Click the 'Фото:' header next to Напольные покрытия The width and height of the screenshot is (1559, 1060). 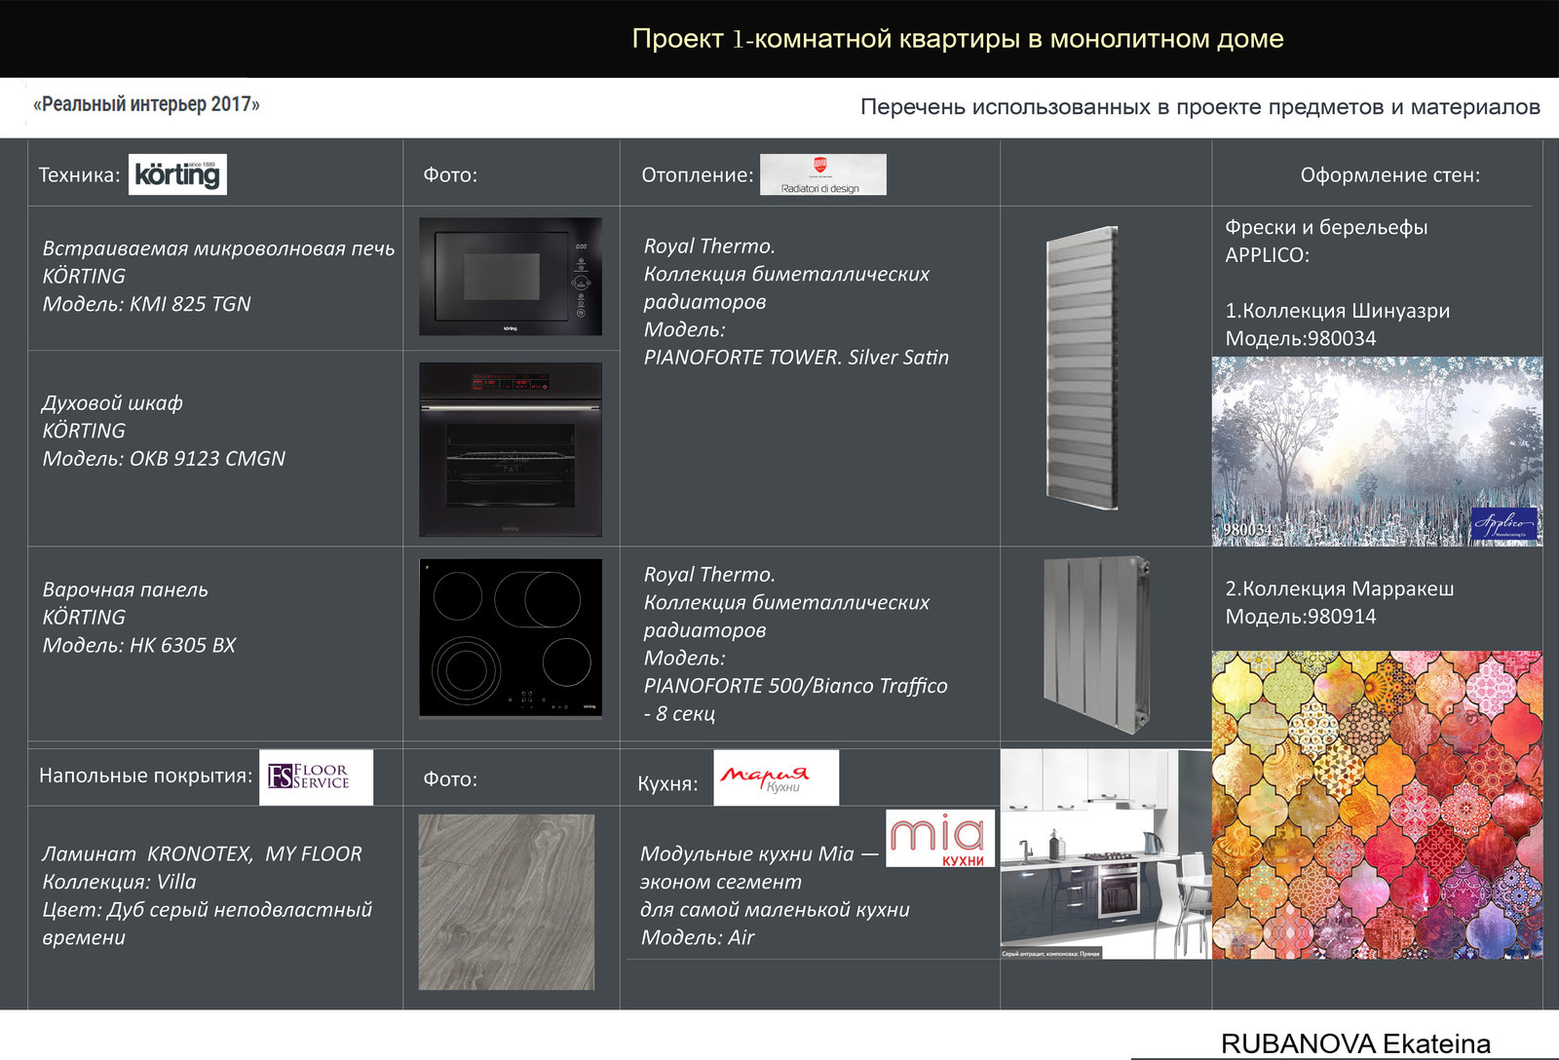450,779
